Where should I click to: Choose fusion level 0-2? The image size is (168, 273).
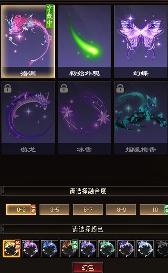coord(21,210)
